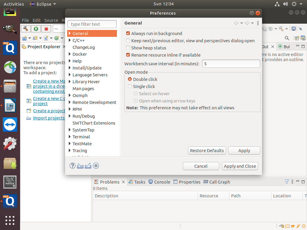
Task: Click the Workbench save interval field
Action: click(x=231, y=63)
